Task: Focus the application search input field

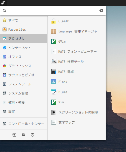Action: (x=53, y=11)
